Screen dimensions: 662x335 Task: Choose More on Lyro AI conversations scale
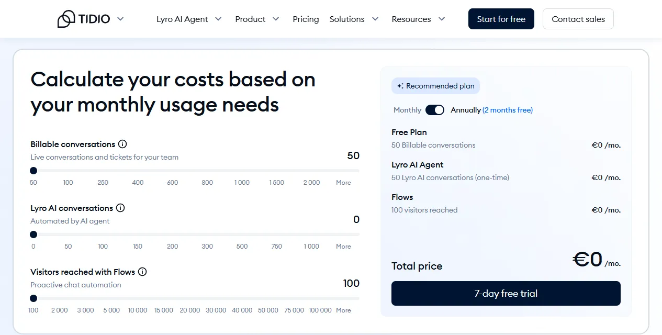343,247
